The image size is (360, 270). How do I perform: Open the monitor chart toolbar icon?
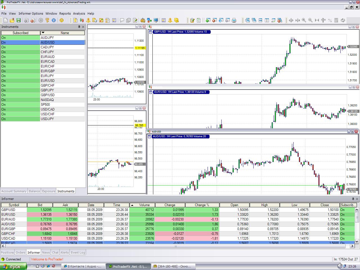pos(156,20)
